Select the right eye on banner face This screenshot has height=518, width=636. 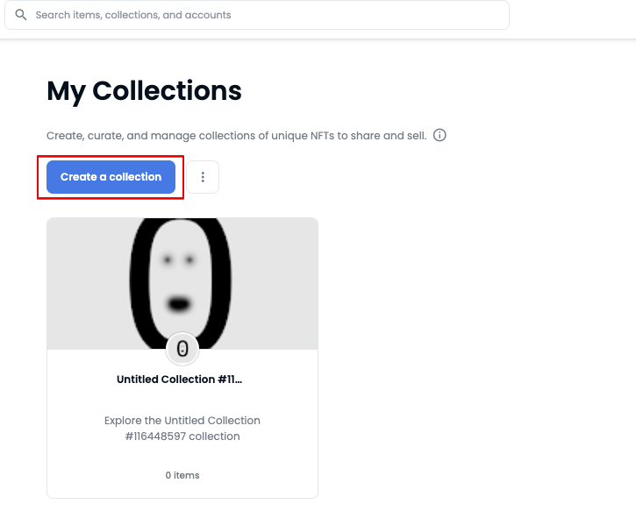click(189, 259)
